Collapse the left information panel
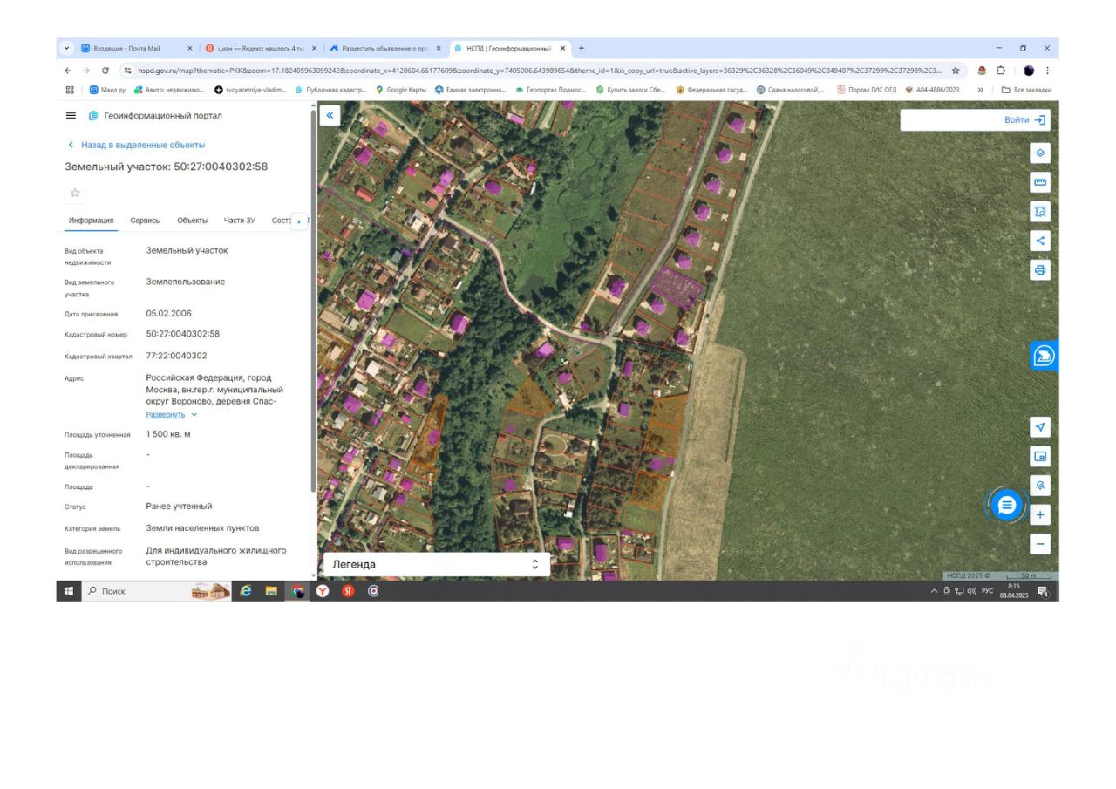The image size is (1116, 789). pos(330,115)
